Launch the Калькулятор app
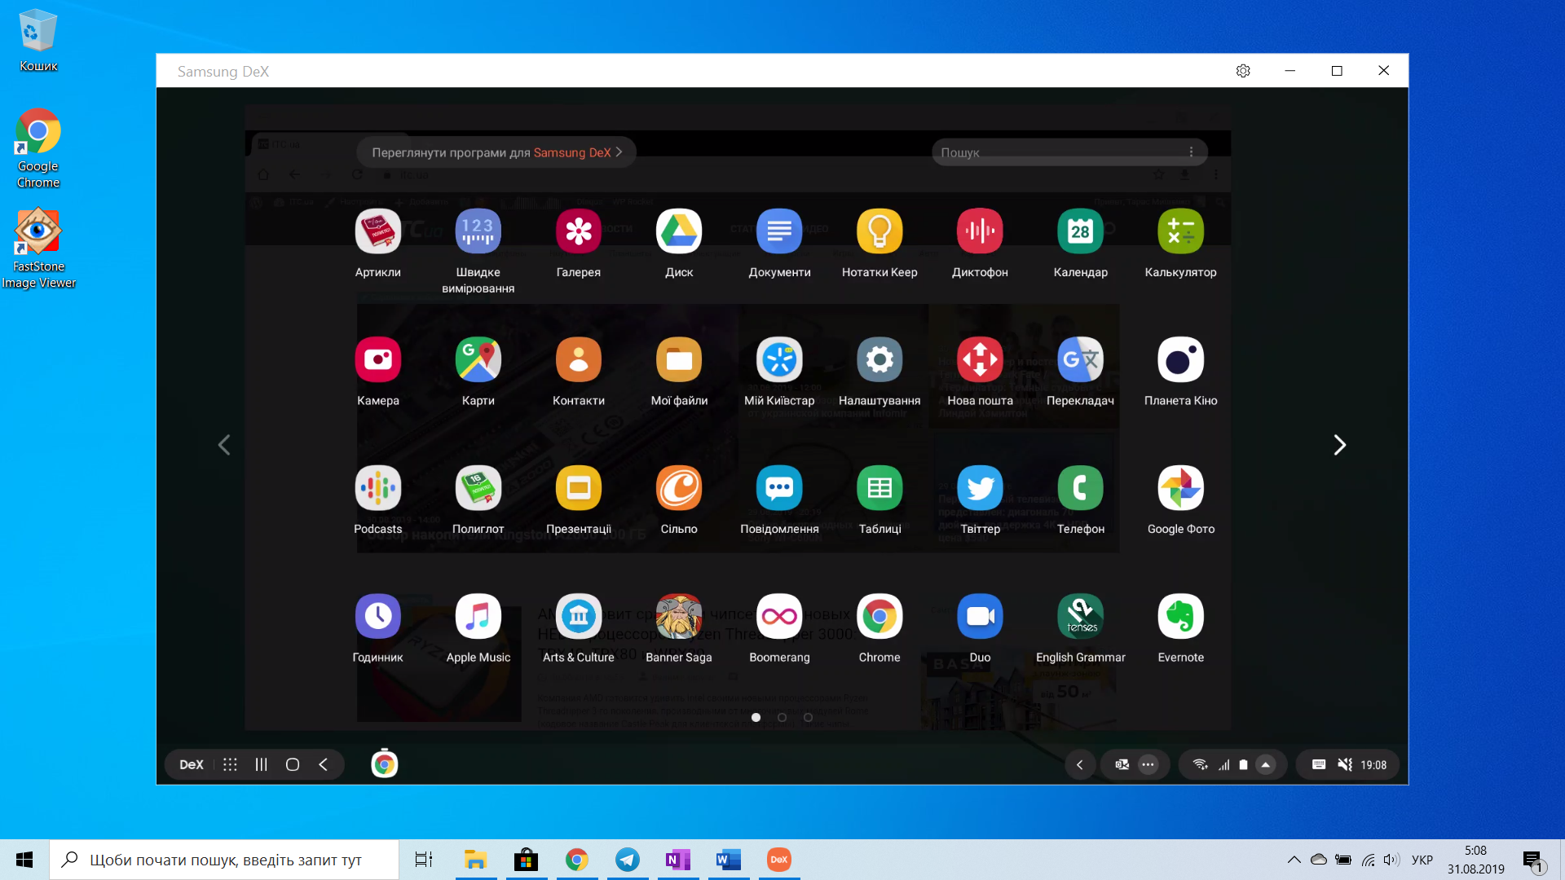 click(1180, 231)
